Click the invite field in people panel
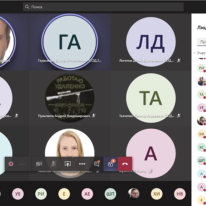 coord(202,42)
